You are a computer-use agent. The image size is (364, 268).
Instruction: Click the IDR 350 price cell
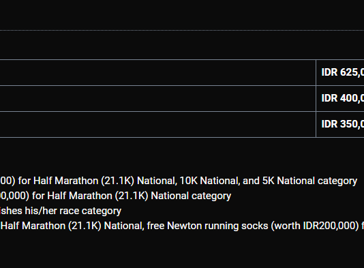pyautogui.click(x=340, y=125)
